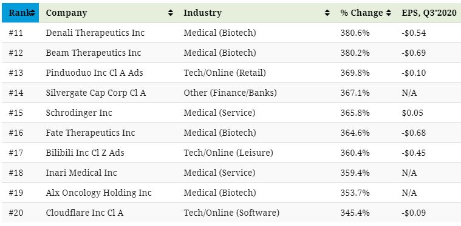Image resolution: width=461 pixels, height=226 pixels.
Task: Click the Inari Medical Inc entry
Action: tap(81, 173)
